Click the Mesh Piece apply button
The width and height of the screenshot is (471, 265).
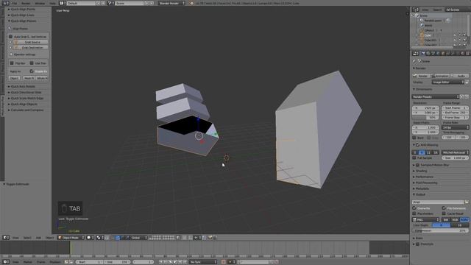coord(29,78)
